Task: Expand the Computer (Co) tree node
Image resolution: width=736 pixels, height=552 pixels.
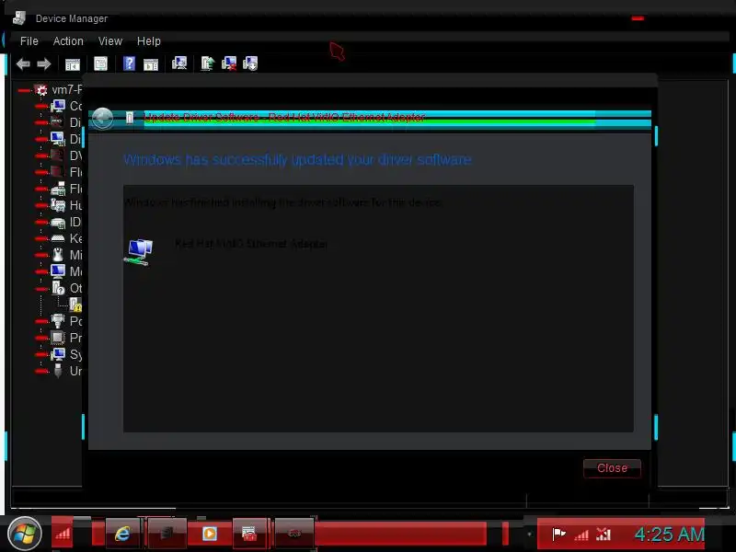Action: pyautogui.click(x=41, y=107)
